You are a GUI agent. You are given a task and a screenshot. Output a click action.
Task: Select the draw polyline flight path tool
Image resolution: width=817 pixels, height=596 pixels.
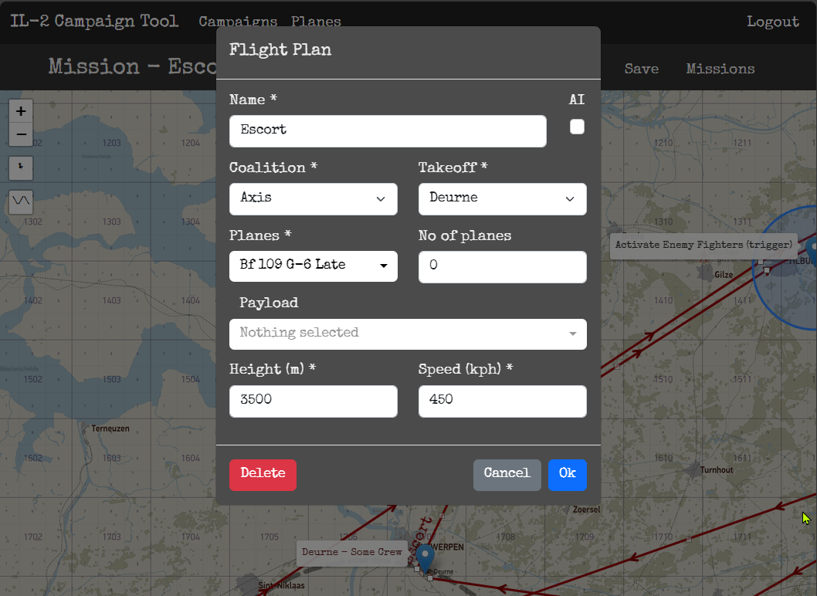[x=21, y=201]
